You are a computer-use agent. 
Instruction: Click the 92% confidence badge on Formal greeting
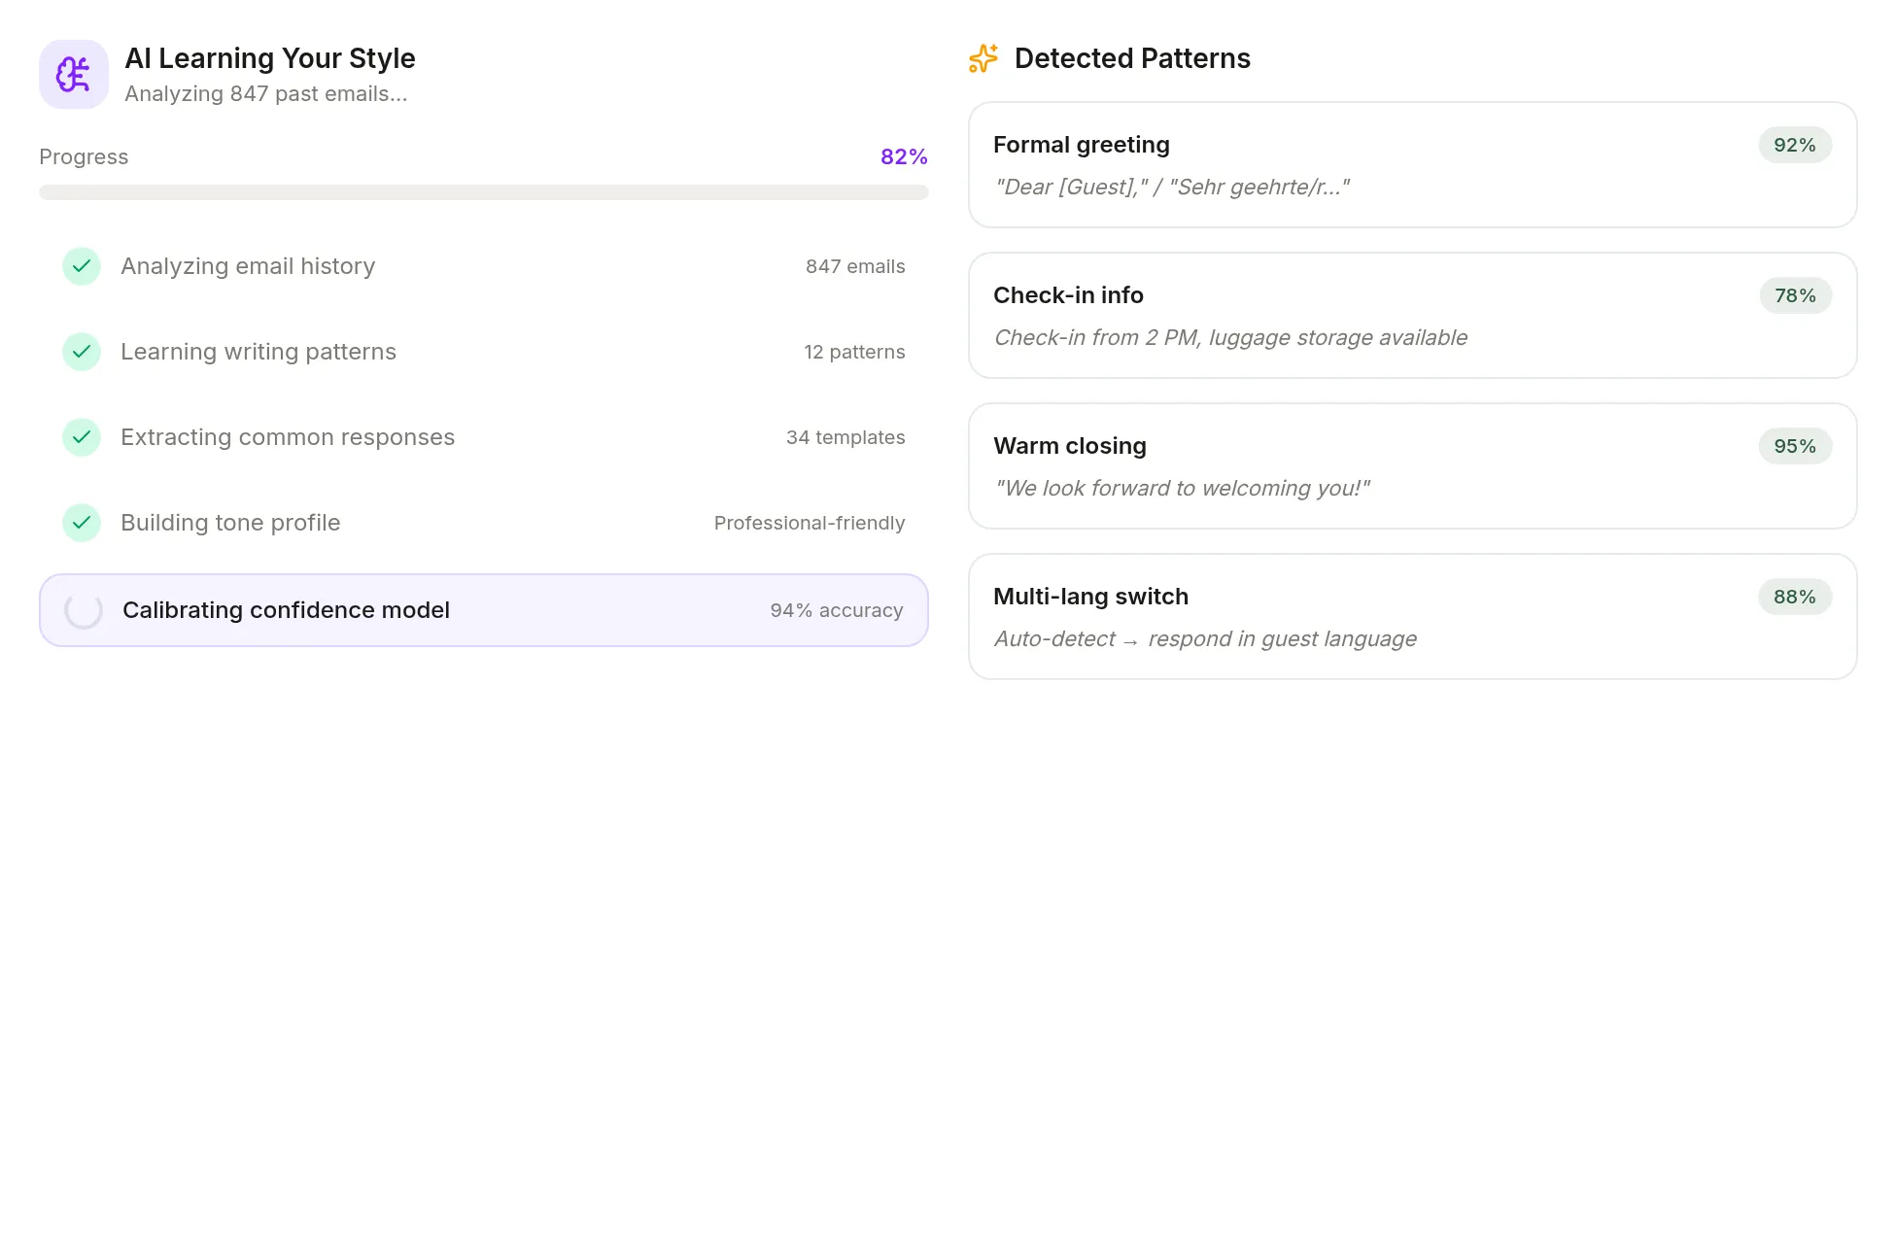1795,145
